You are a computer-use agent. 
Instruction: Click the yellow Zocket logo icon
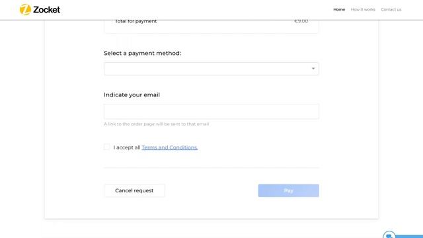point(25,10)
